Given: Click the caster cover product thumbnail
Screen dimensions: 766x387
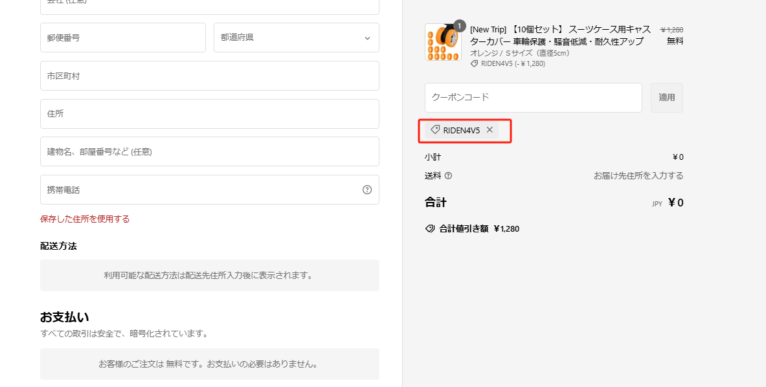Looking at the screenshot, I should click(x=443, y=43).
